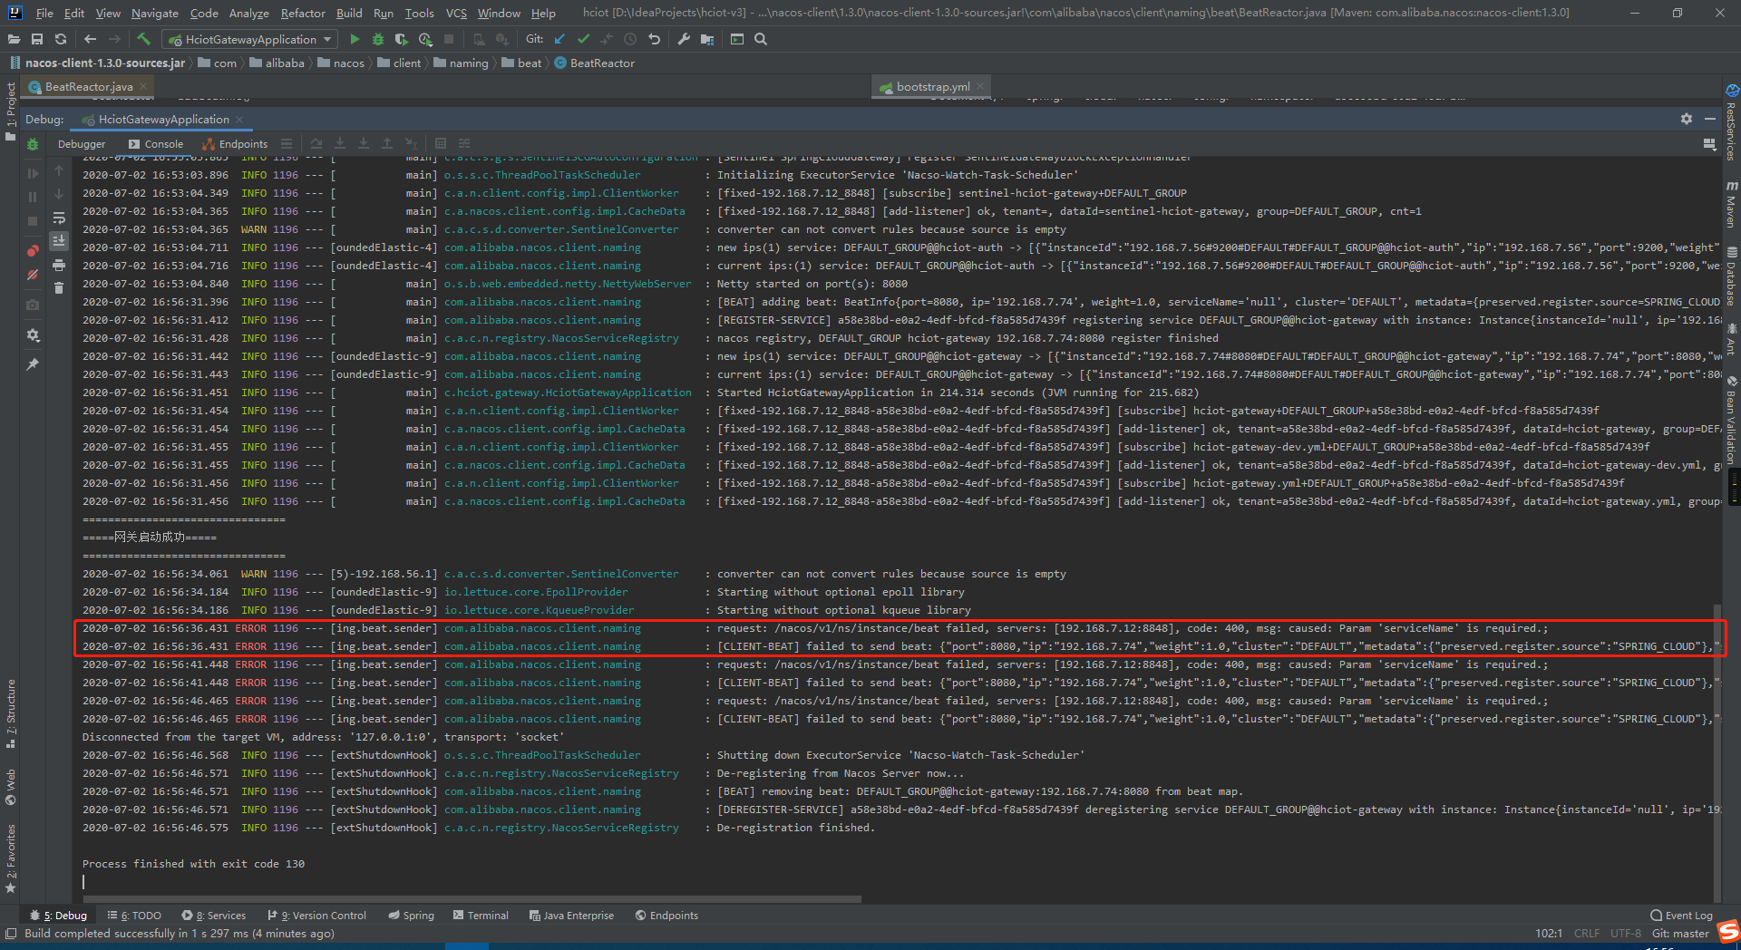
Task: Click the Run anything terminal-window toolbar icon
Action: tap(737, 39)
